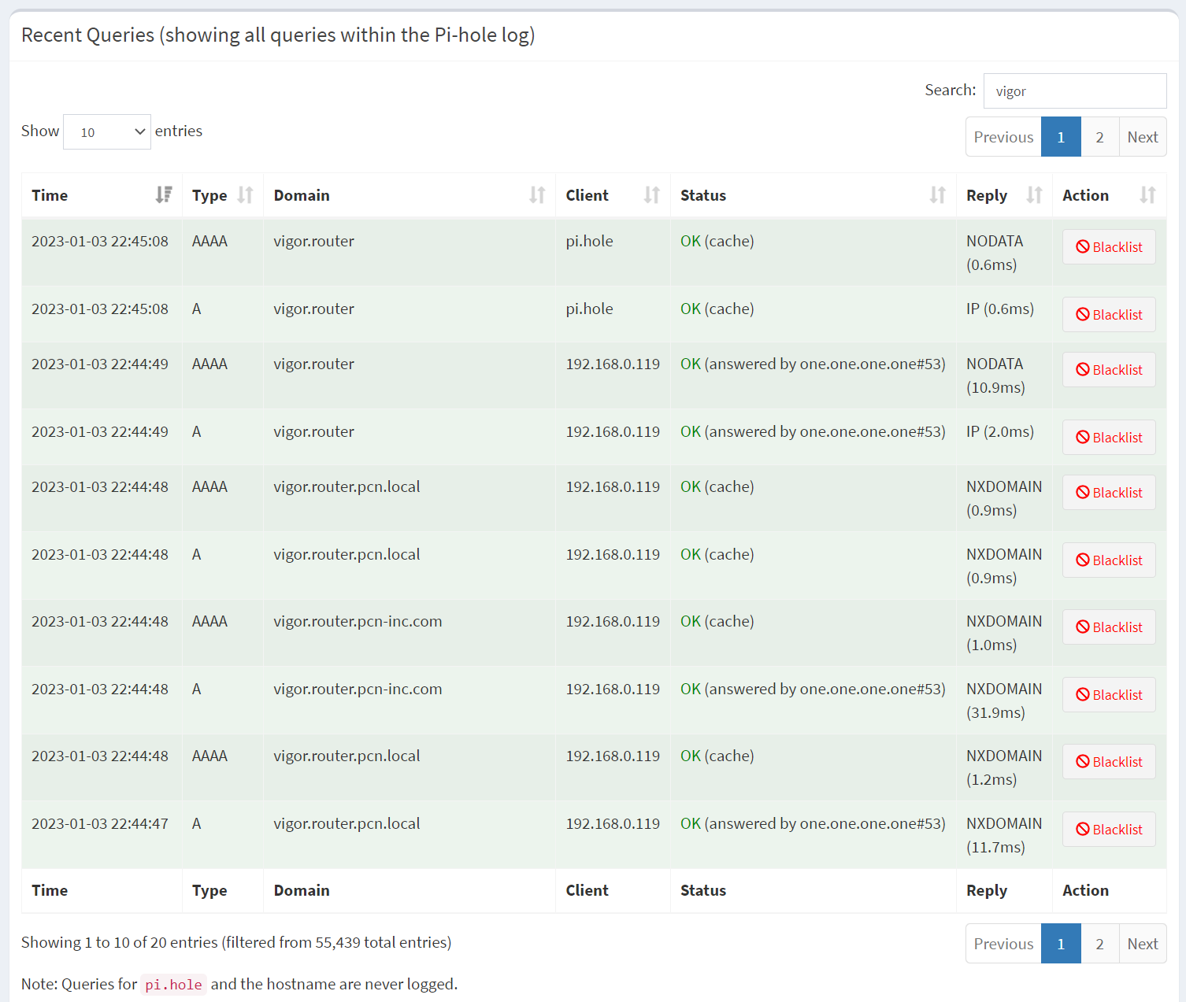Viewport: 1186px width, 1002px height.
Task: Sort by Action column sort icon
Action: pos(1148,195)
